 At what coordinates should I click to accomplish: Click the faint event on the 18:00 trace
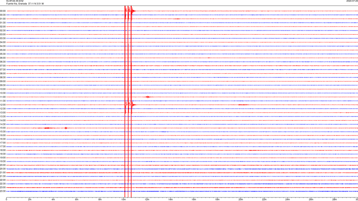point(252,150)
